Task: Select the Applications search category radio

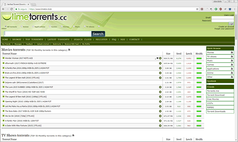Action: pos(33,26)
